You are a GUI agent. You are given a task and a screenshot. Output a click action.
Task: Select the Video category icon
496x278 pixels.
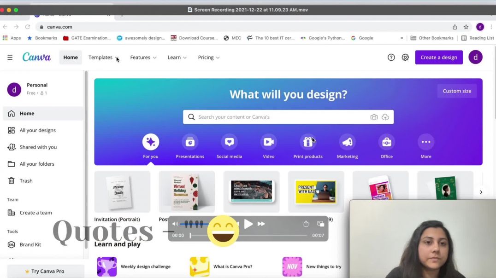[269, 142]
